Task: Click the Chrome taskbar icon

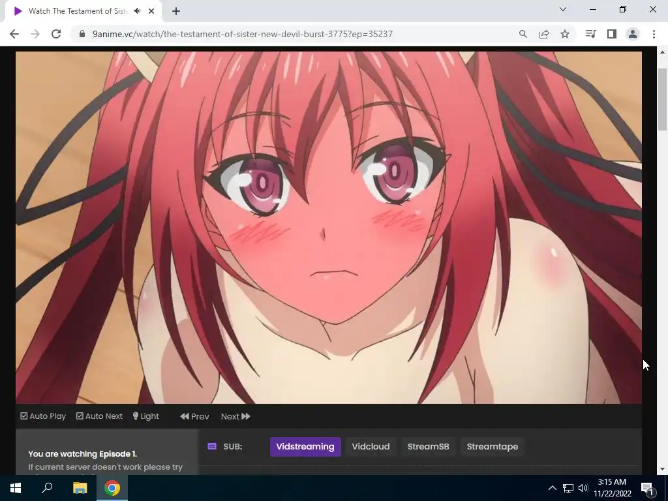Action: [x=112, y=488]
